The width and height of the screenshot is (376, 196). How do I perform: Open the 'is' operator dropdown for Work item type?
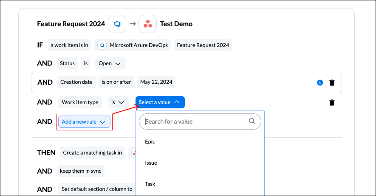(x=118, y=102)
